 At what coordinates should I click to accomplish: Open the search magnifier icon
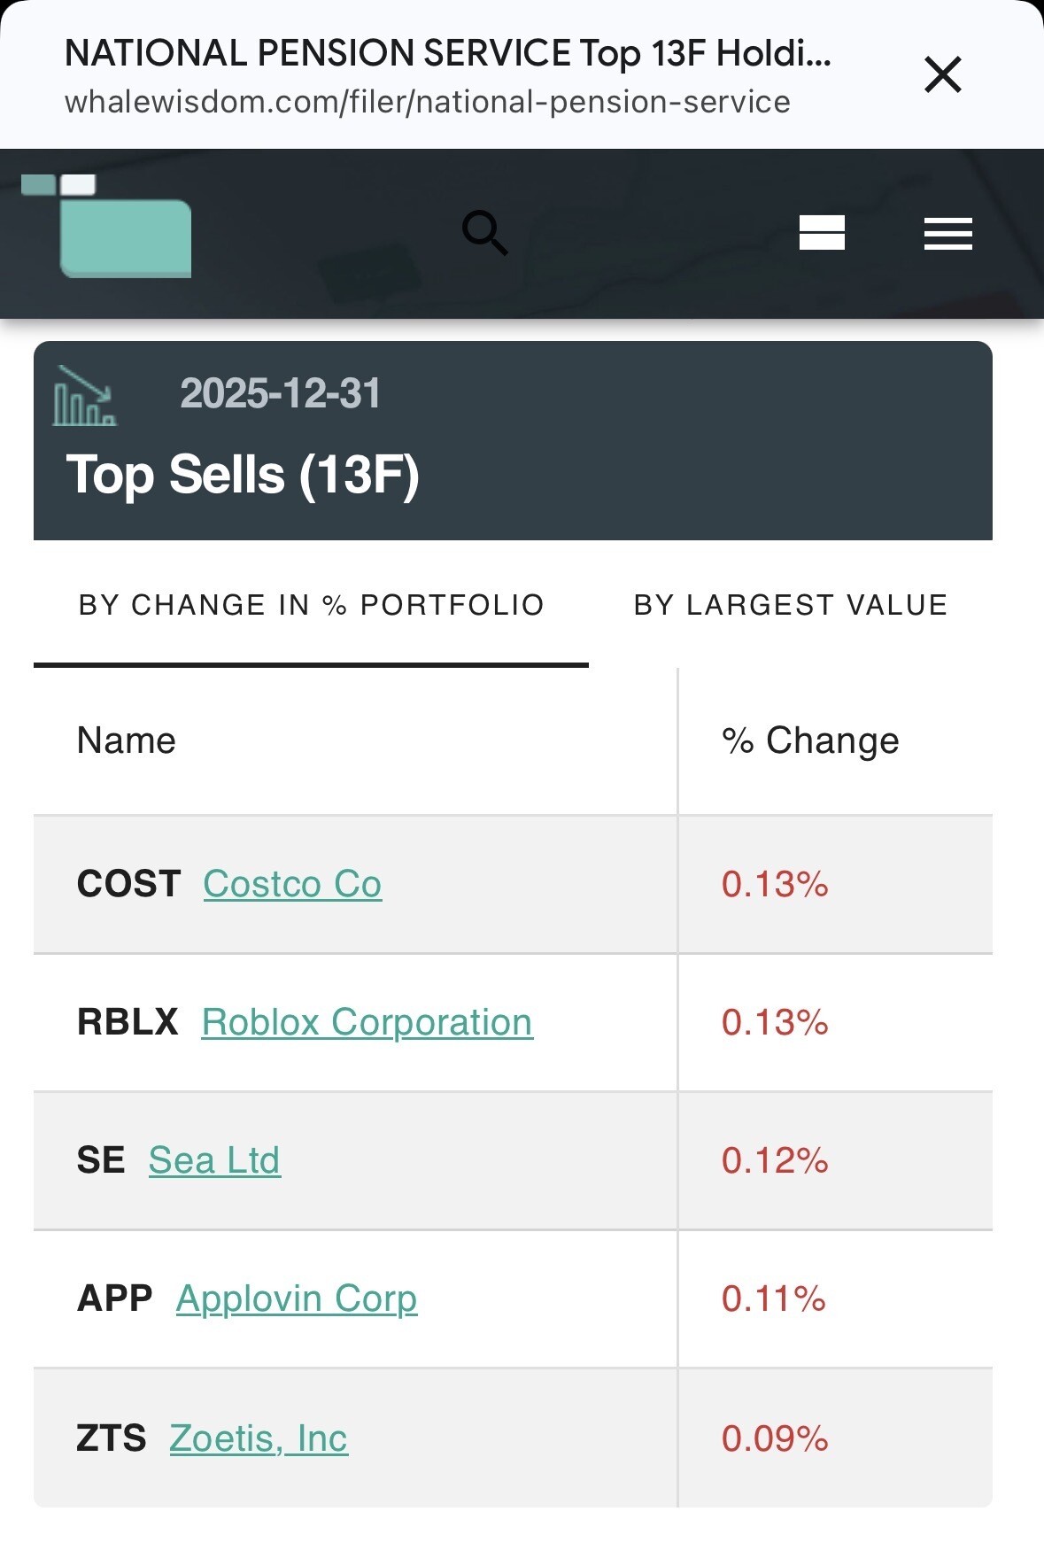pos(484,233)
